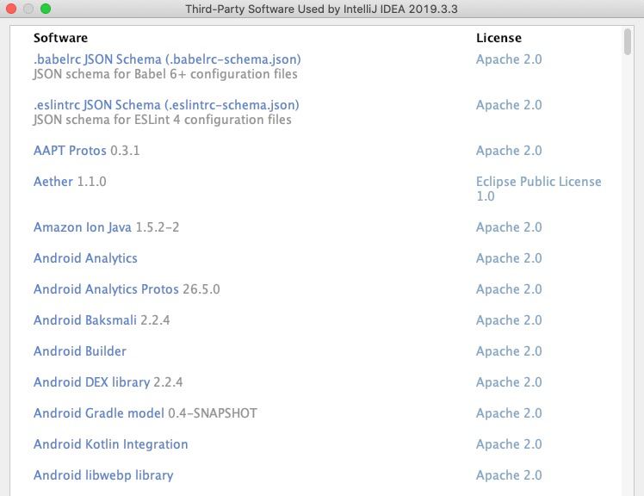Open the Android Gradle model link
The image size is (644, 496).
pos(99,413)
